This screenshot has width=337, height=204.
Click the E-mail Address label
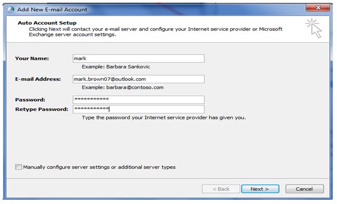38,79
